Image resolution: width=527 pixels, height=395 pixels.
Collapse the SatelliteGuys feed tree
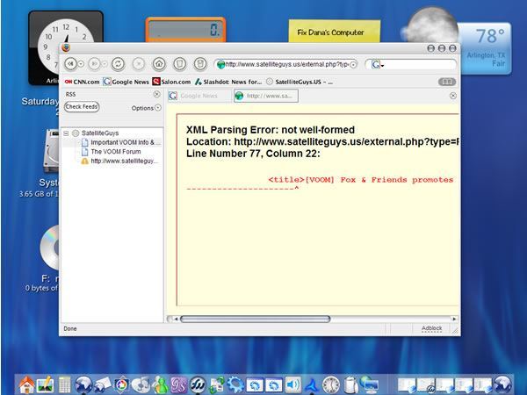[x=66, y=133]
